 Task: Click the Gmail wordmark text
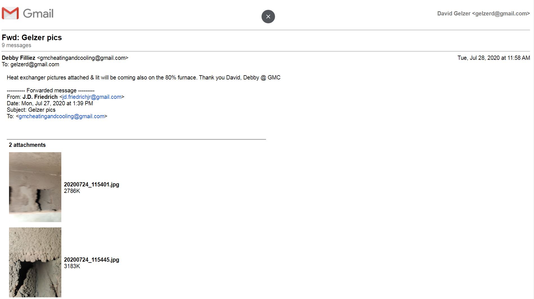(x=38, y=13)
